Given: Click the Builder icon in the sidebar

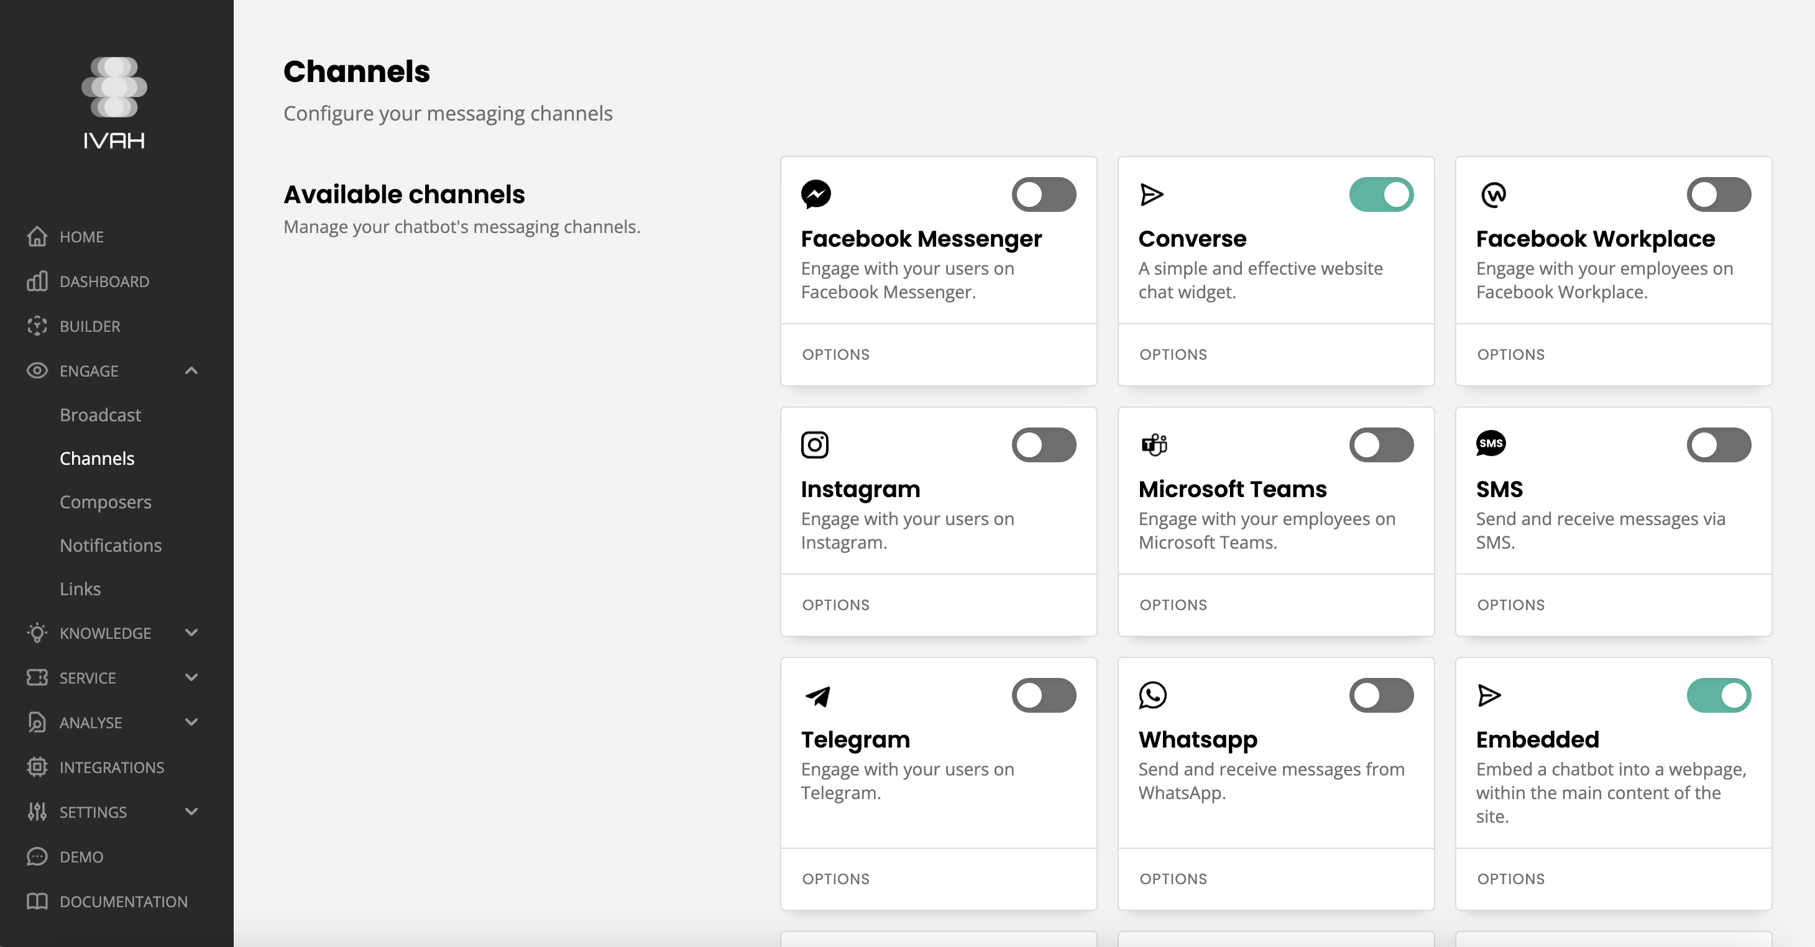Looking at the screenshot, I should click(x=37, y=326).
